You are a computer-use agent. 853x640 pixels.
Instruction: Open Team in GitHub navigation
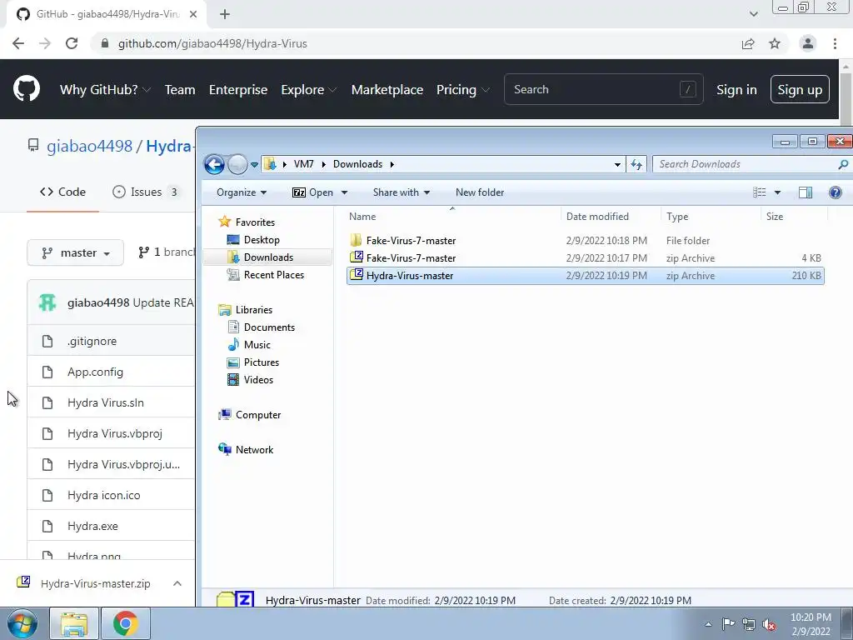pyautogui.click(x=180, y=90)
